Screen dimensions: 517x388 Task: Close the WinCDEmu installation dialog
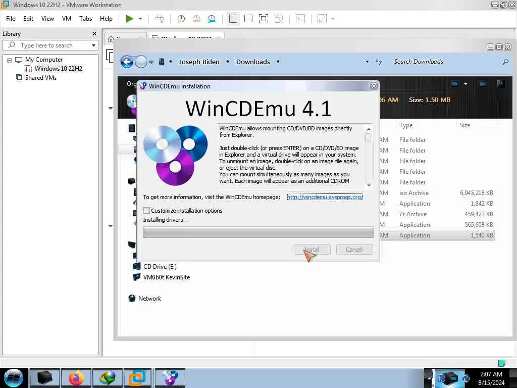coord(374,86)
